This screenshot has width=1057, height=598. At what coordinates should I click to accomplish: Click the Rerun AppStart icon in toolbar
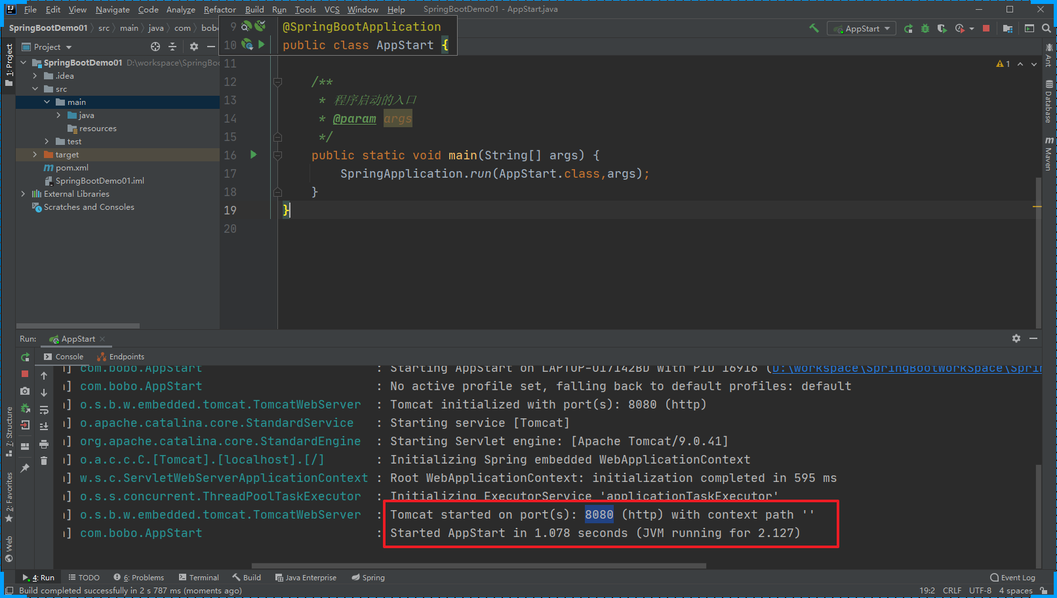tap(908, 28)
